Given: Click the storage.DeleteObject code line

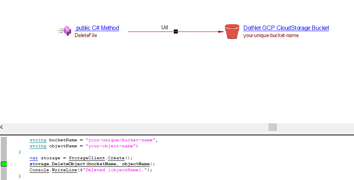Looking at the screenshot, I should click(92, 164).
